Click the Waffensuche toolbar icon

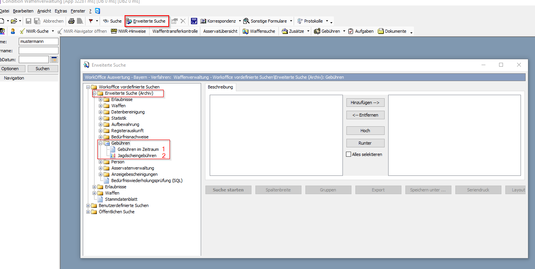[246, 31]
